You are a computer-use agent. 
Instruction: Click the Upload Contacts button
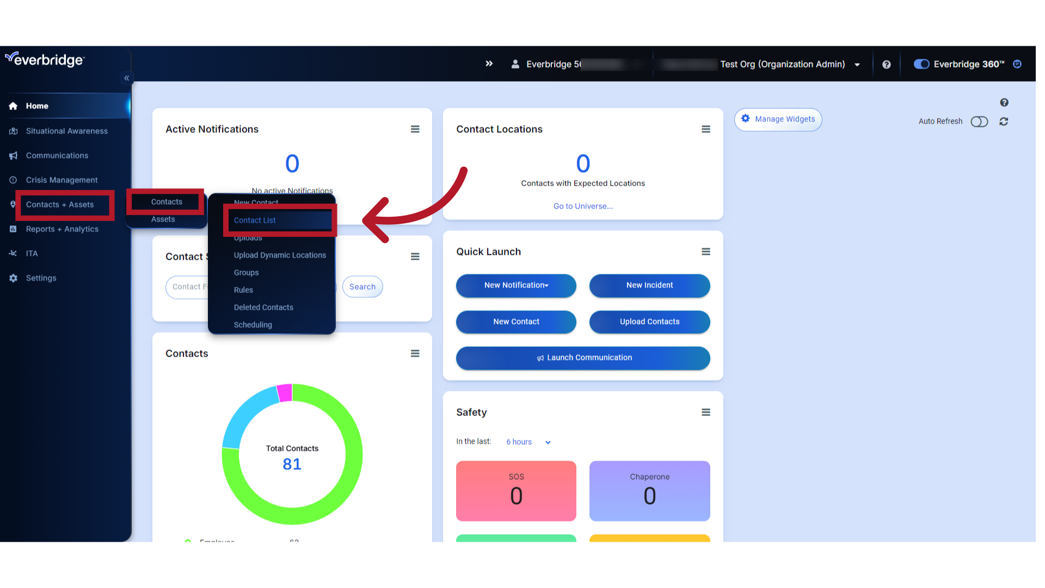click(x=649, y=322)
